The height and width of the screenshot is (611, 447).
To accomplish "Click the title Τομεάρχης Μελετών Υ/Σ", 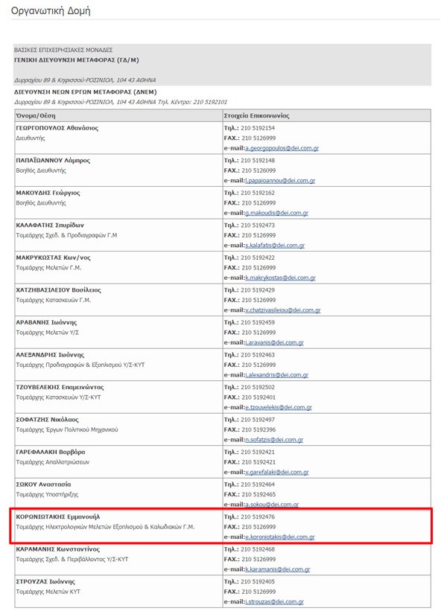I will [47, 333].
